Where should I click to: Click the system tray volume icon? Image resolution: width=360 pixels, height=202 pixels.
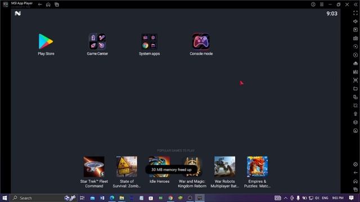tap(317, 198)
